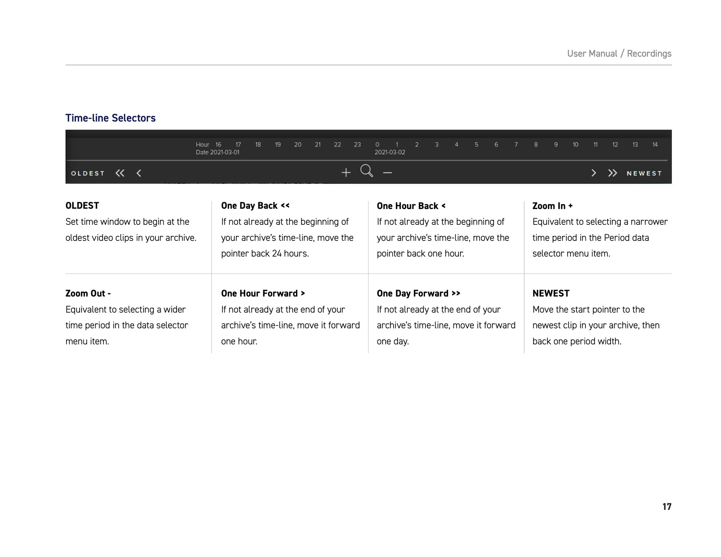This screenshot has width=721, height=557.
Task: Click the One Hour Back < heading
Action: point(411,206)
